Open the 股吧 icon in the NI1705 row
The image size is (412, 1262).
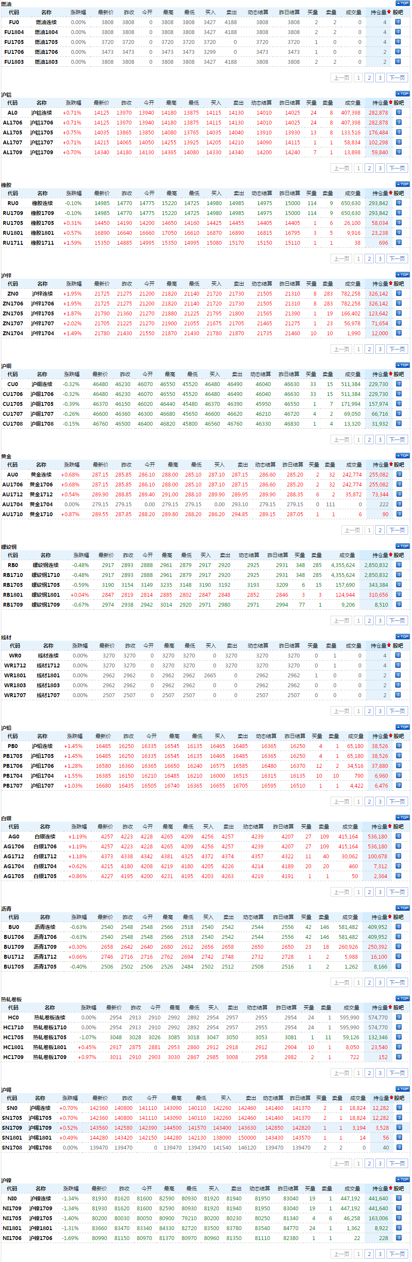pyautogui.click(x=399, y=1218)
